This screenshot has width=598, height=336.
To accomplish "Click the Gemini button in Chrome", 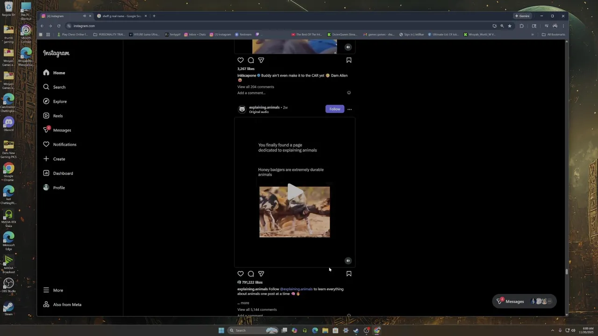I will pyautogui.click(x=522, y=16).
